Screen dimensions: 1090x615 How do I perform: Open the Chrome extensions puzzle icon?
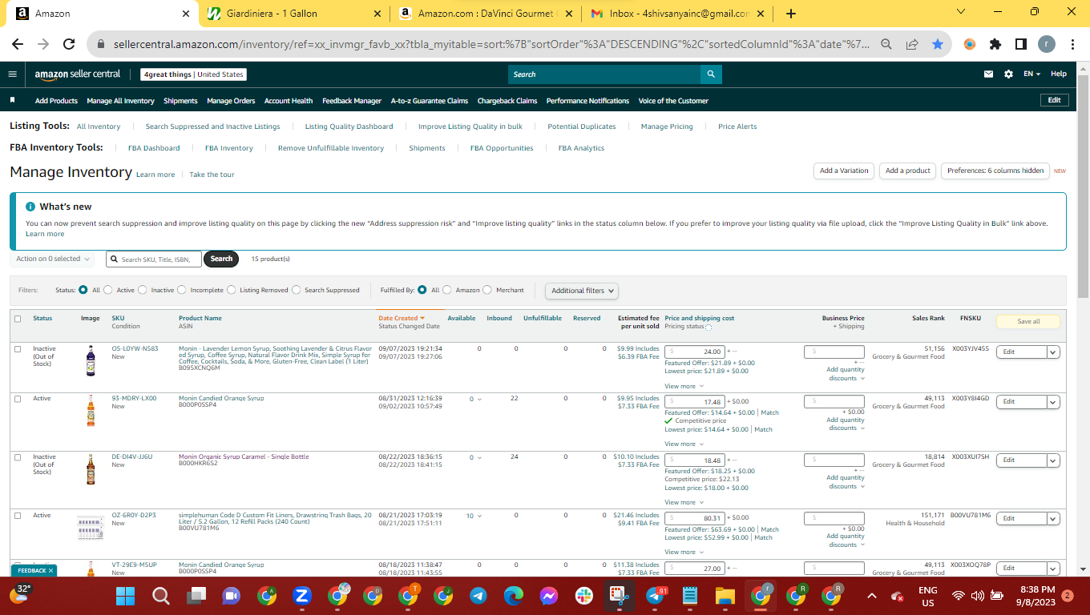[x=995, y=45]
